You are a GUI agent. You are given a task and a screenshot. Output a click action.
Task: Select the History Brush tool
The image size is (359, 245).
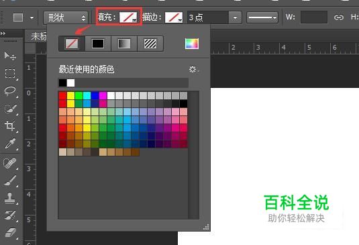coord(10,215)
